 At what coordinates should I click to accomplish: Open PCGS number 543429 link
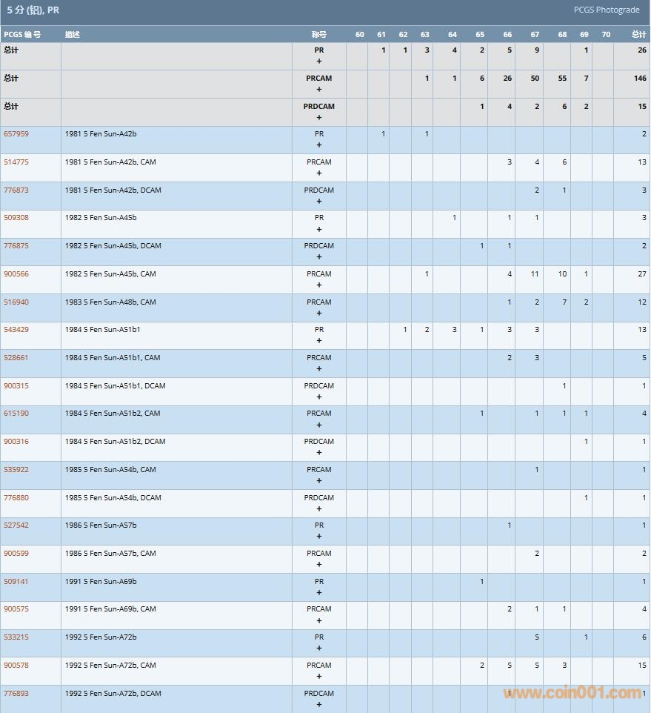(x=16, y=329)
